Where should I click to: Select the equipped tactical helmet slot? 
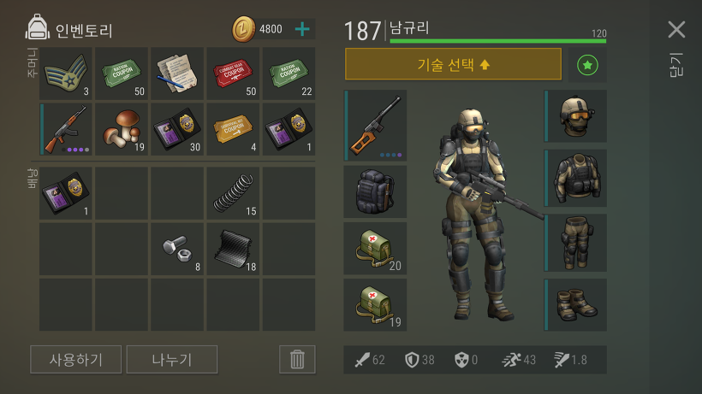coord(575,116)
